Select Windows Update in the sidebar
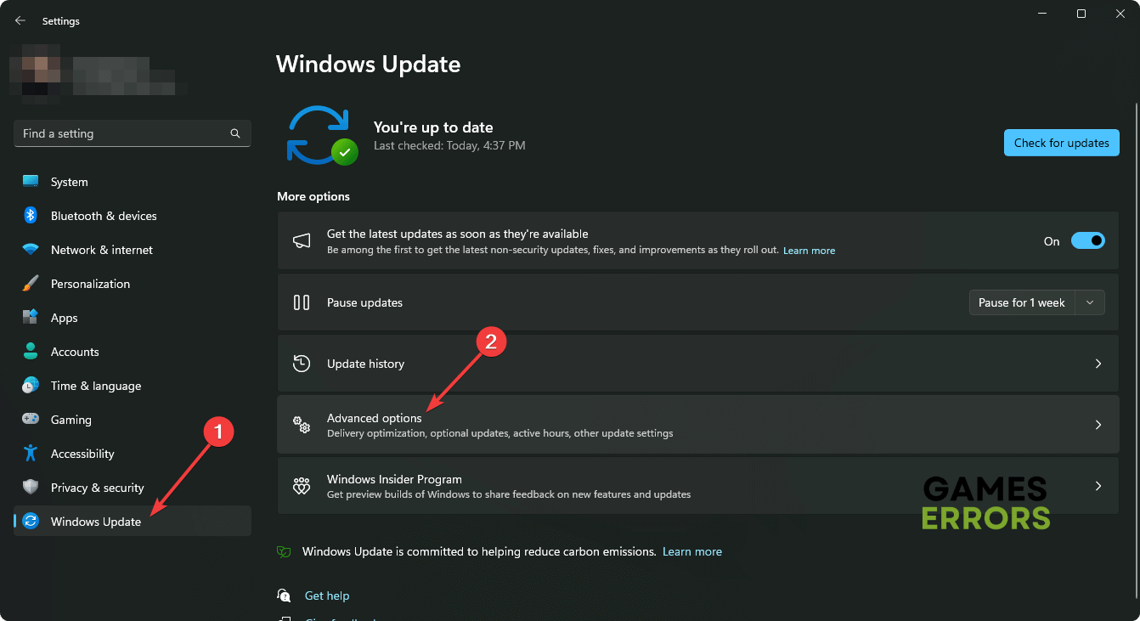1140x621 pixels. coord(133,522)
